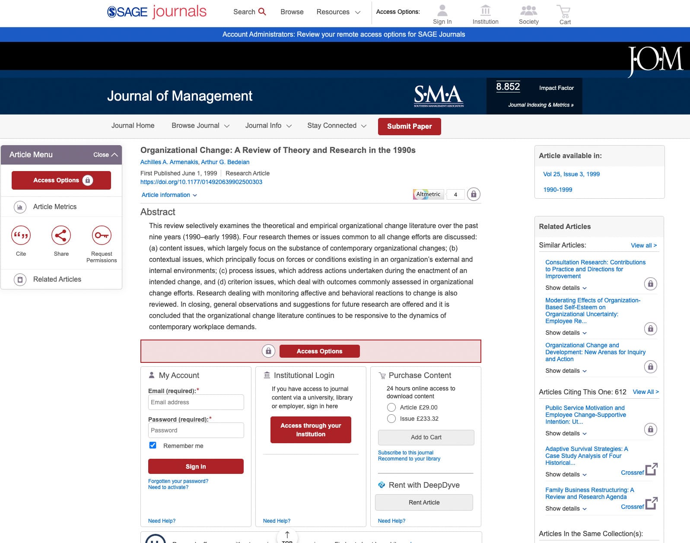Open Crossref link icon for Family Business Restructuring
Viewport: 690px width, 543px height.
point(652,503)
